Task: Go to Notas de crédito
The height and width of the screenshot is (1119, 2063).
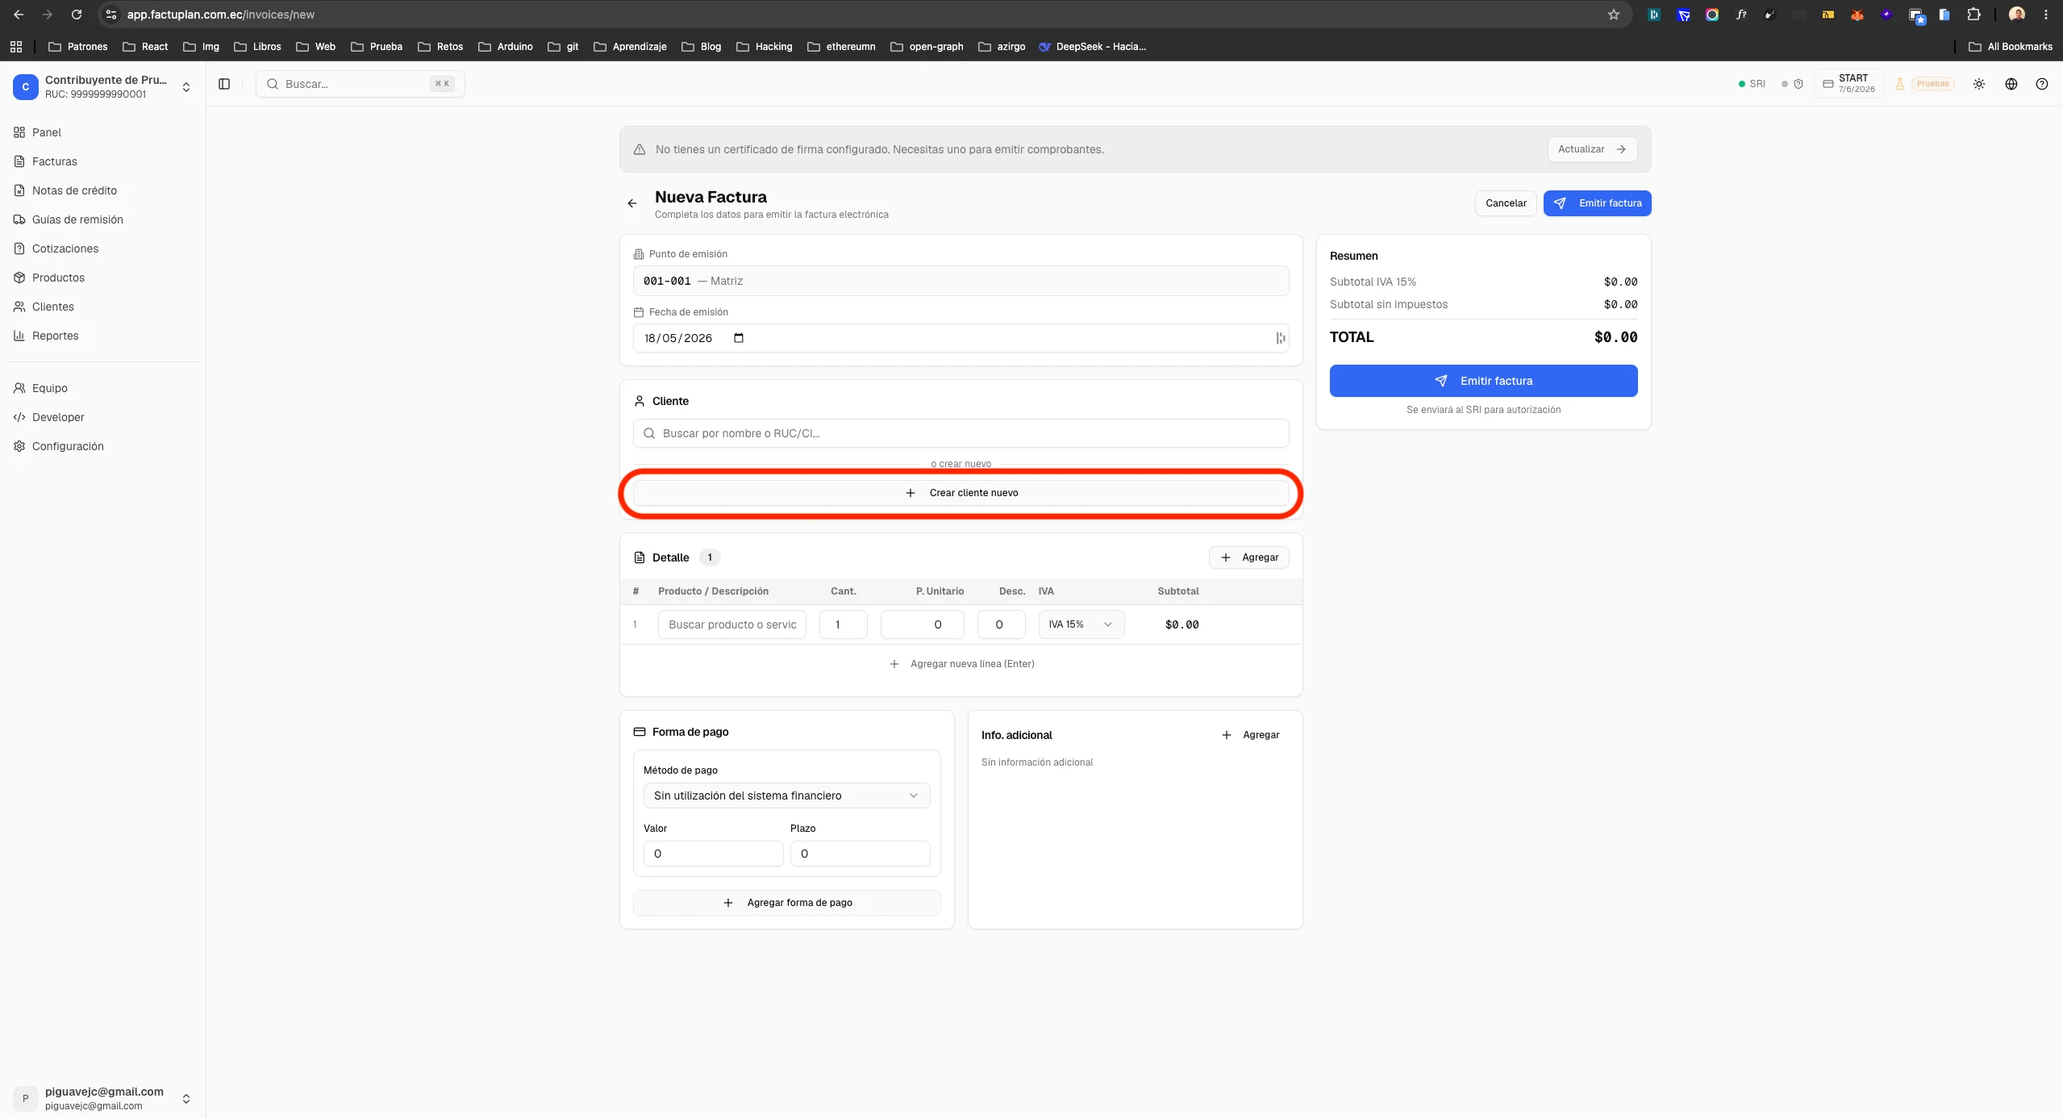Action: pos(74,190)
